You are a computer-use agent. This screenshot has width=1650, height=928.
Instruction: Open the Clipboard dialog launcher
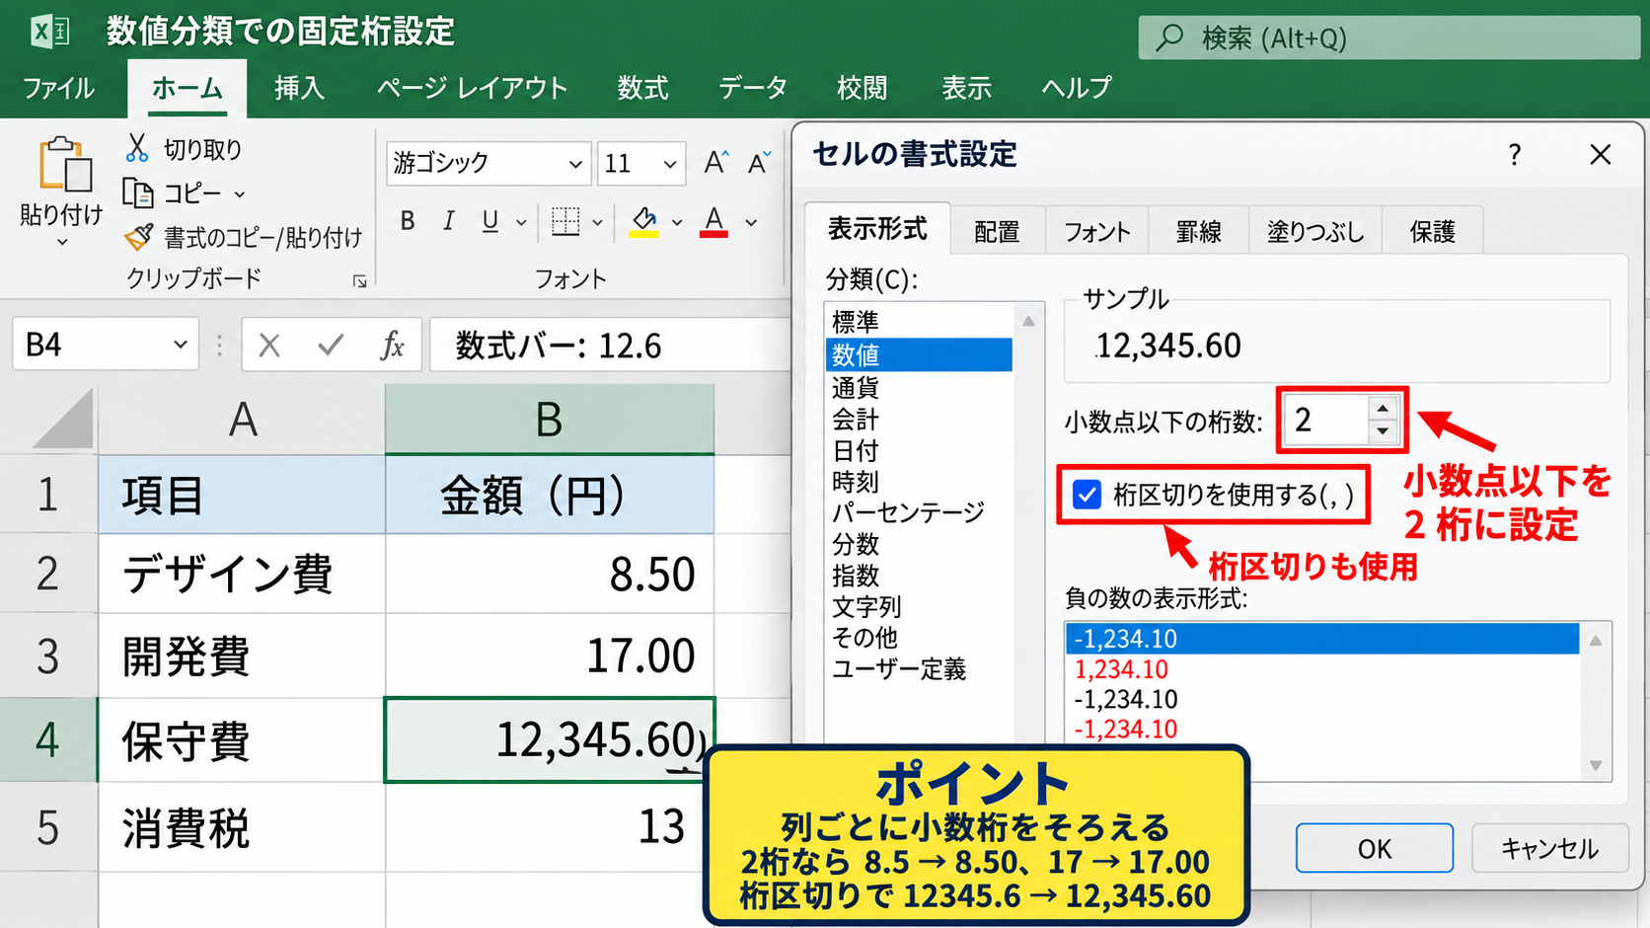360,281
